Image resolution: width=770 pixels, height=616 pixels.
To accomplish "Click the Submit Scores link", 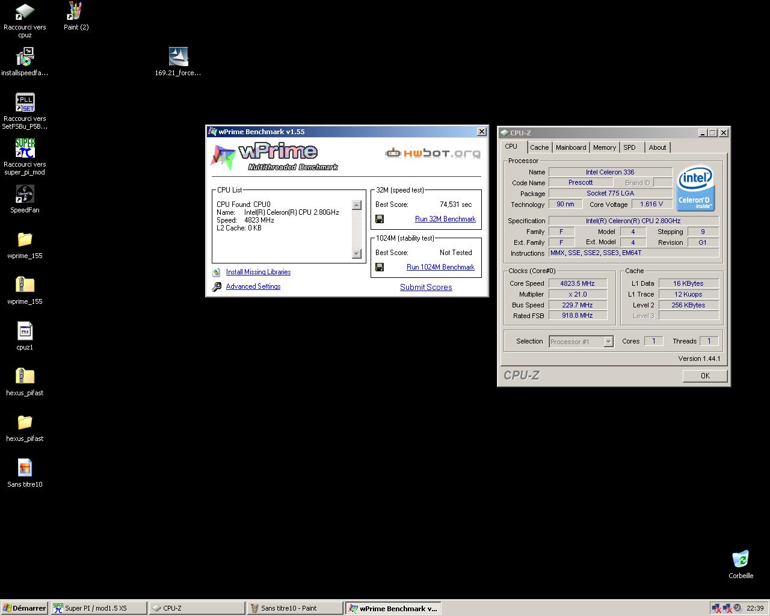I will [426, 288].
